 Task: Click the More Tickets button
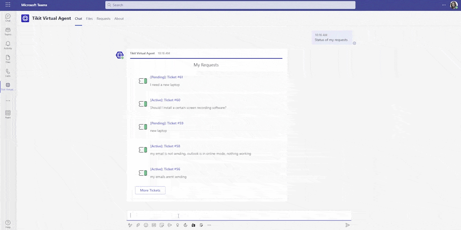point(150,190)
